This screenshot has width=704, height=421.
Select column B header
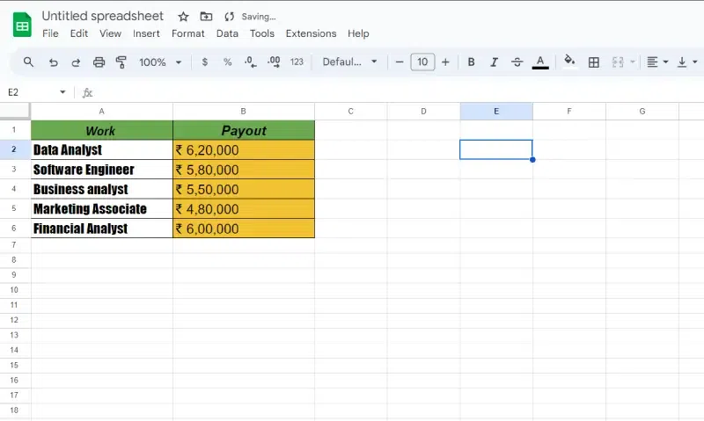click(244, 112)
